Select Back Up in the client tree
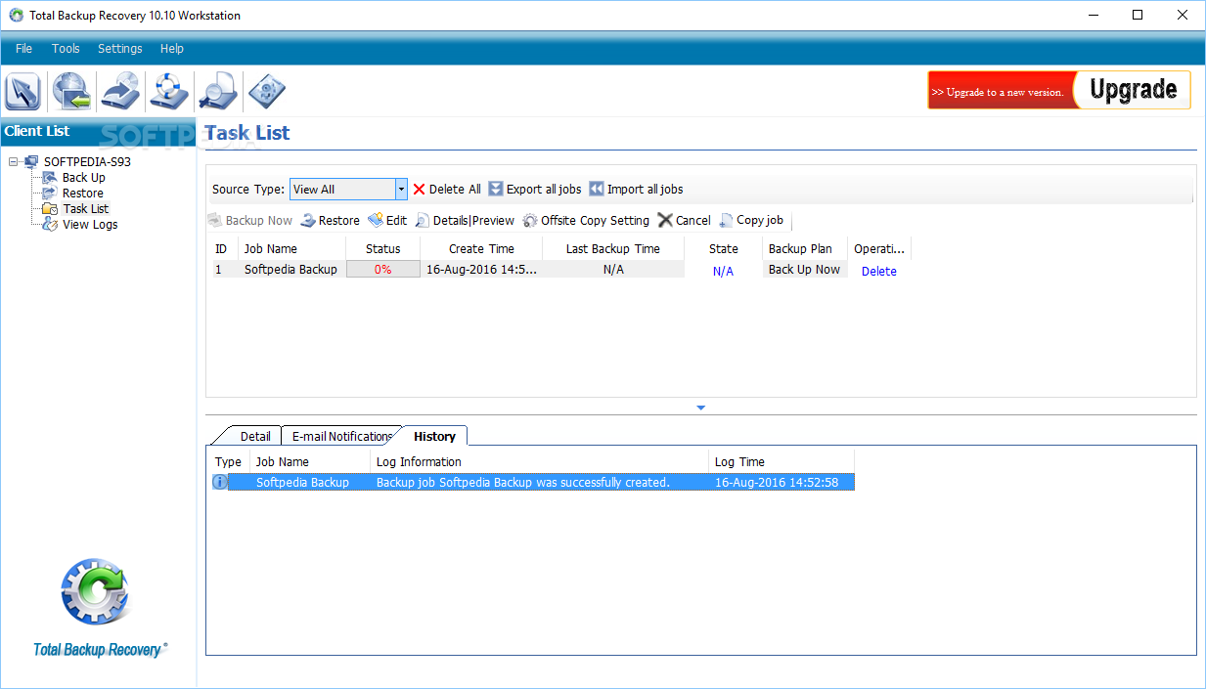This screenshot has height=689, width=1206. point(84,178)
